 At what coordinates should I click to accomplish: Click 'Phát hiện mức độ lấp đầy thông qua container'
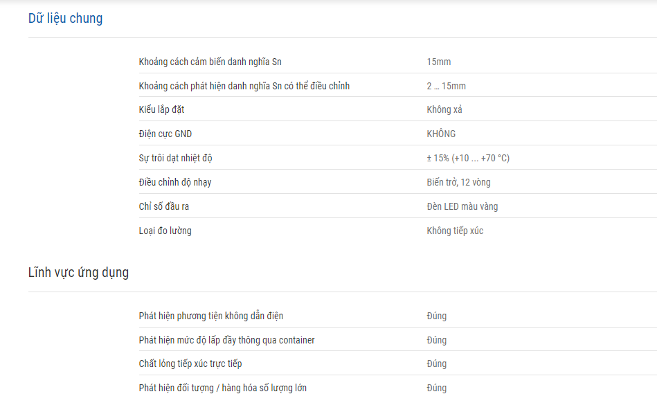point(226,340)
